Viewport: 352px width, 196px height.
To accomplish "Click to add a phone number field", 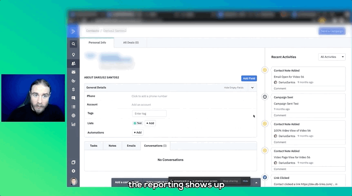I will [149, 96].
